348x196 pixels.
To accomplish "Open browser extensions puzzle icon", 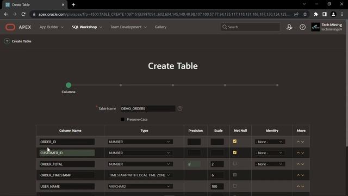I will tap(315, 14).
